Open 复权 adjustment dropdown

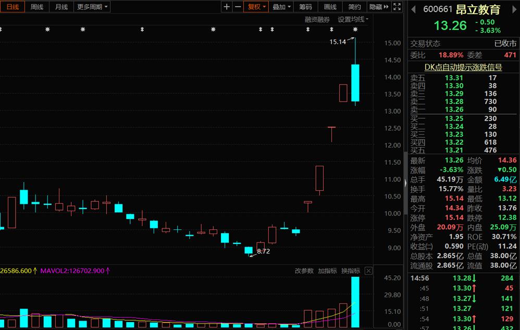[256, 7]
